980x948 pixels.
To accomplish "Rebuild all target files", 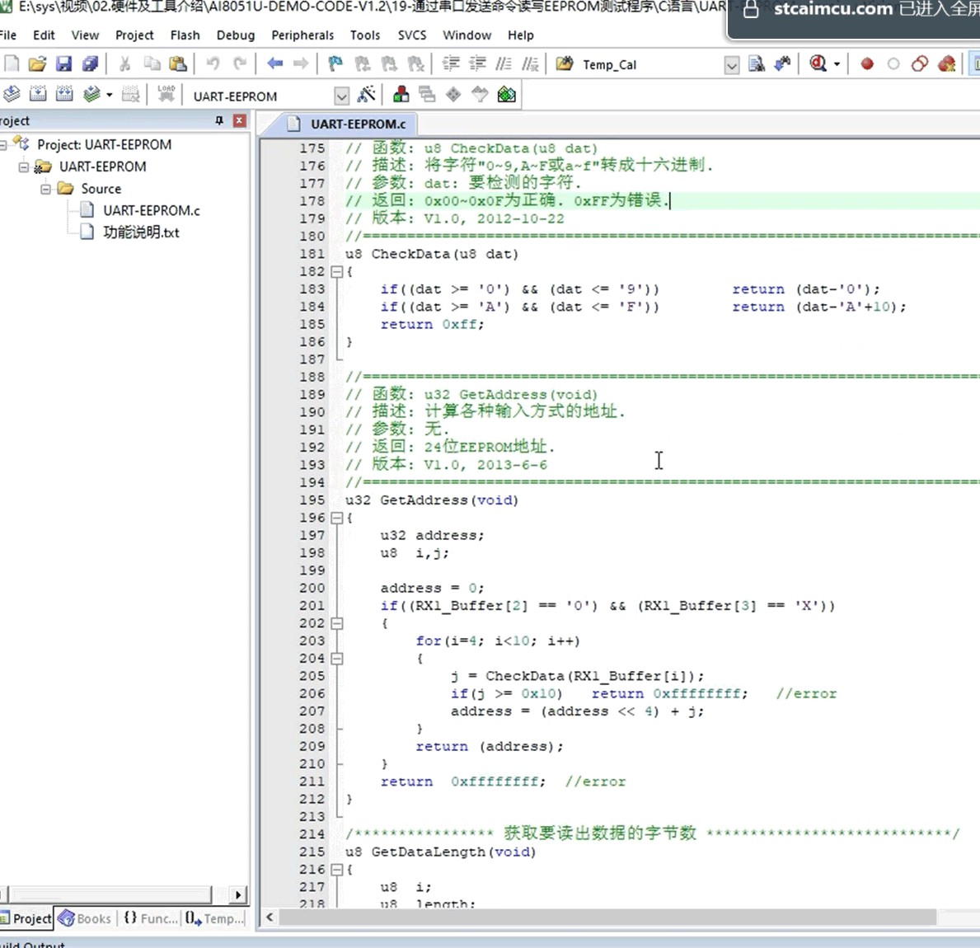I will 64,95.
